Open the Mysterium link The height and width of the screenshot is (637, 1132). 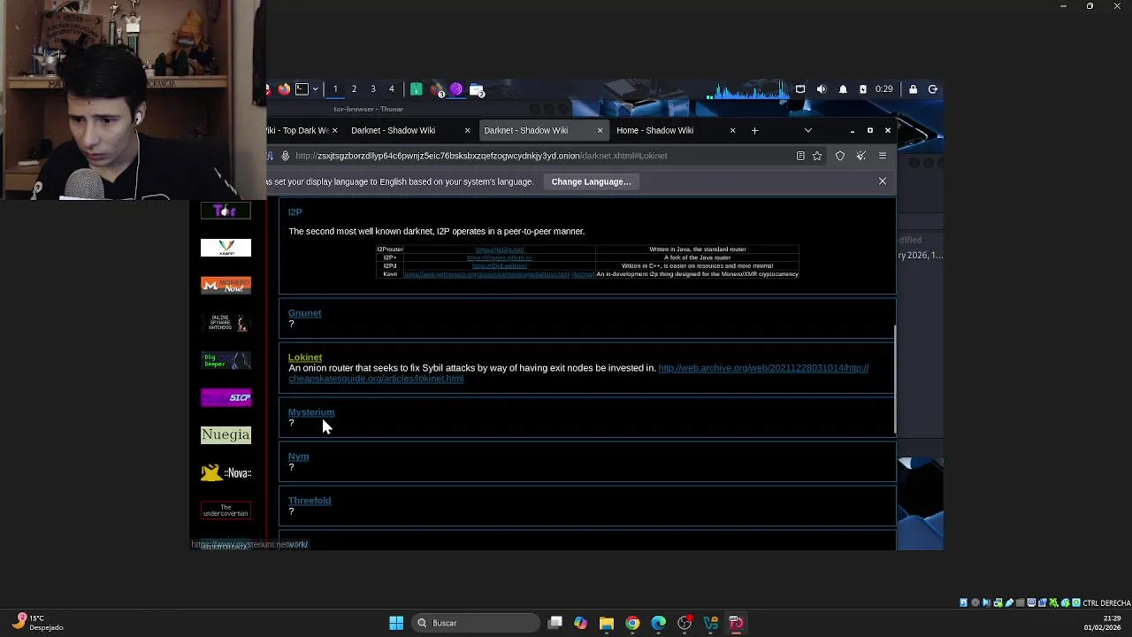pyautogui.click(x=311, y=412)
